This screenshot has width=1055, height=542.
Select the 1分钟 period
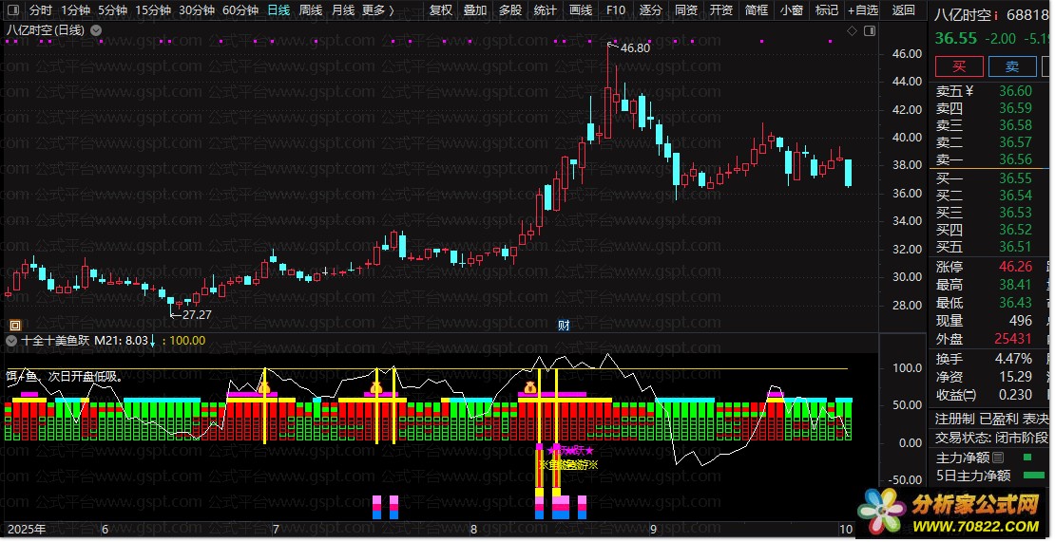pos(75,10)
